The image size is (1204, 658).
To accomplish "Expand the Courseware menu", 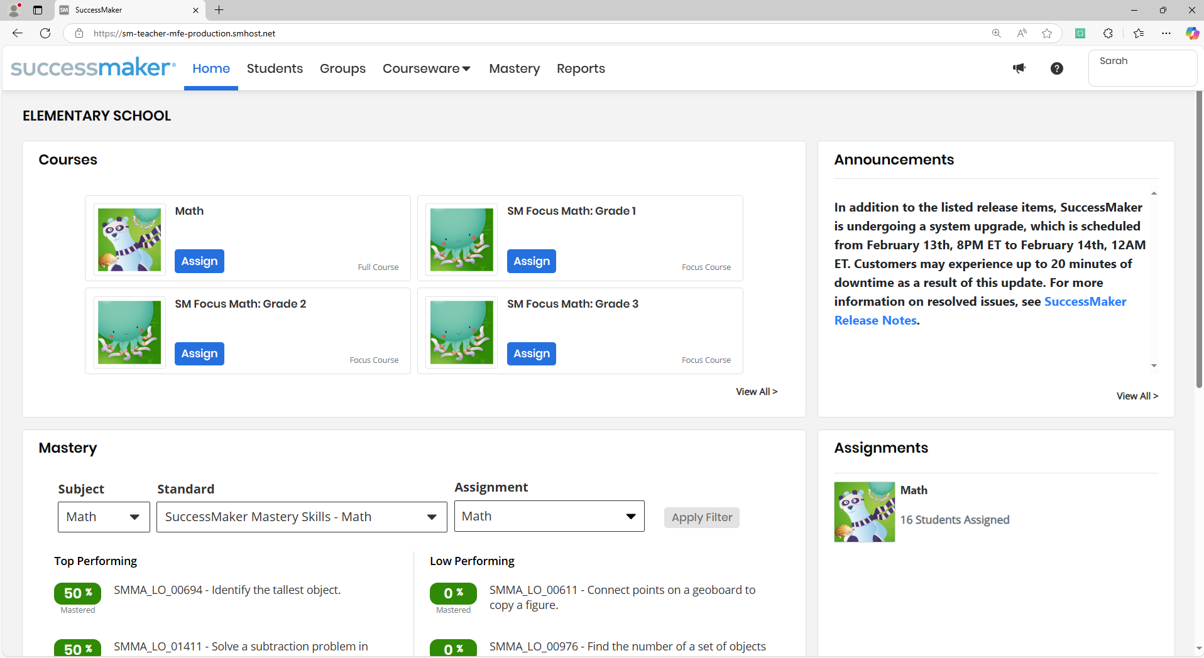I will (426, 68).
